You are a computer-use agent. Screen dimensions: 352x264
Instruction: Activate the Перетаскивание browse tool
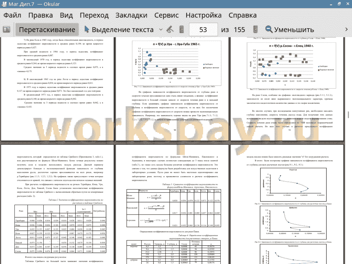[47, 30]
